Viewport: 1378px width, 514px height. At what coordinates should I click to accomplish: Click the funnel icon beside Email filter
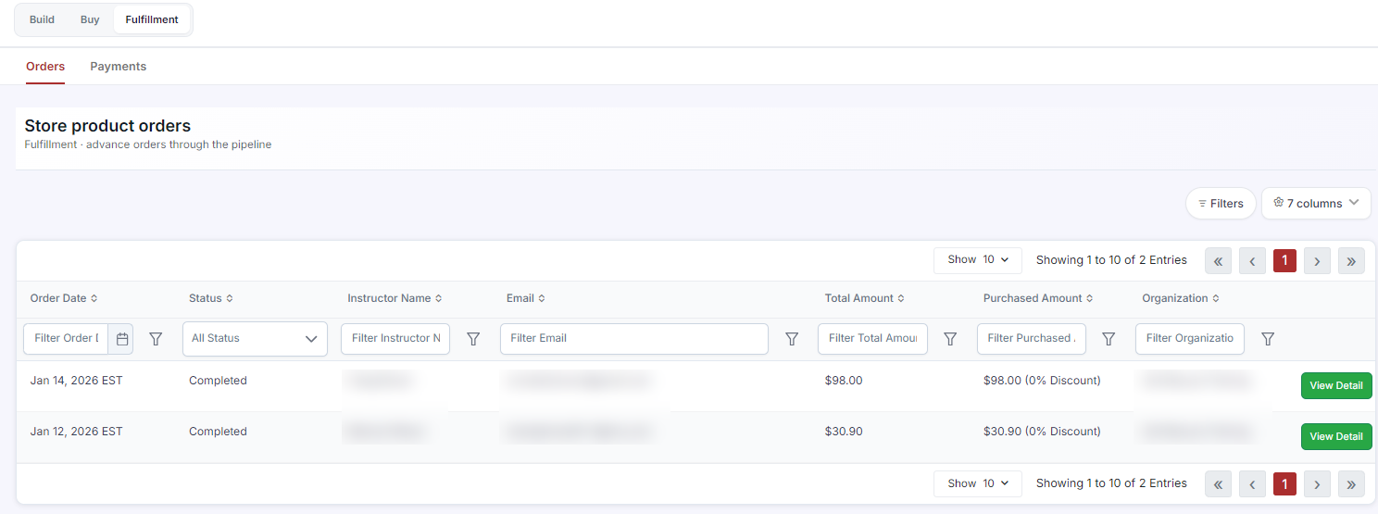(792, 339)
